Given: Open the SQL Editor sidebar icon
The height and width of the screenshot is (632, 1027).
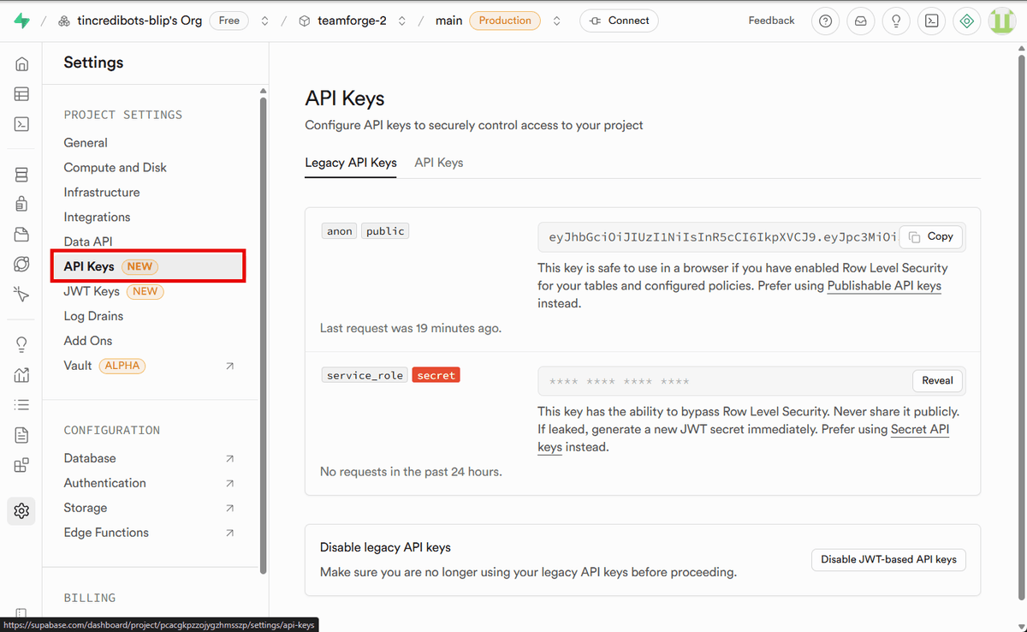Looking at the screenshot, I should (21, 124).
